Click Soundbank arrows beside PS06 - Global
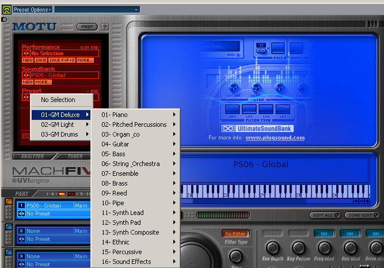 26,76
